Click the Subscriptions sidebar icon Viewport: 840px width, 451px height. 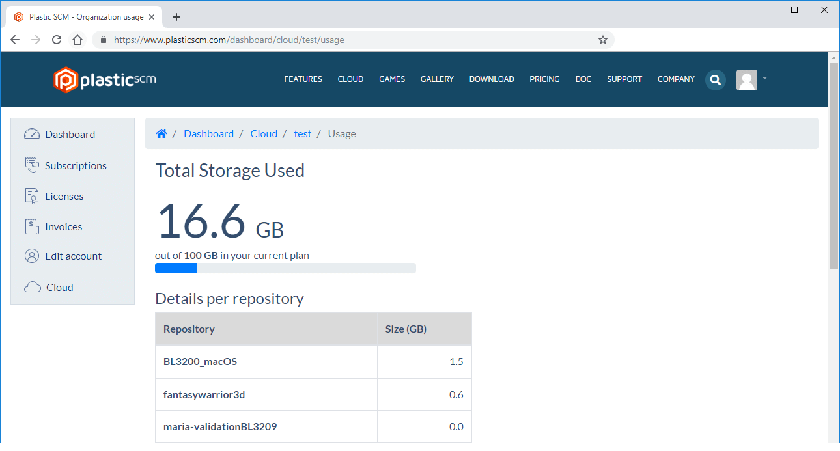click(x=32, y=165)
